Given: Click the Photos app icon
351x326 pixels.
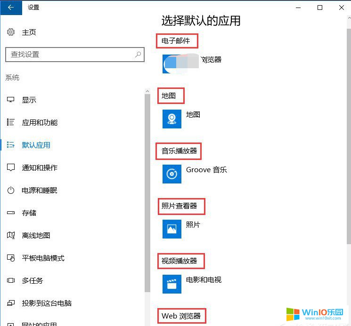Looking at the screenshot, I should click(x=171, y=229).
